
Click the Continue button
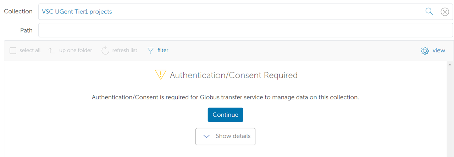pos(225,115)
